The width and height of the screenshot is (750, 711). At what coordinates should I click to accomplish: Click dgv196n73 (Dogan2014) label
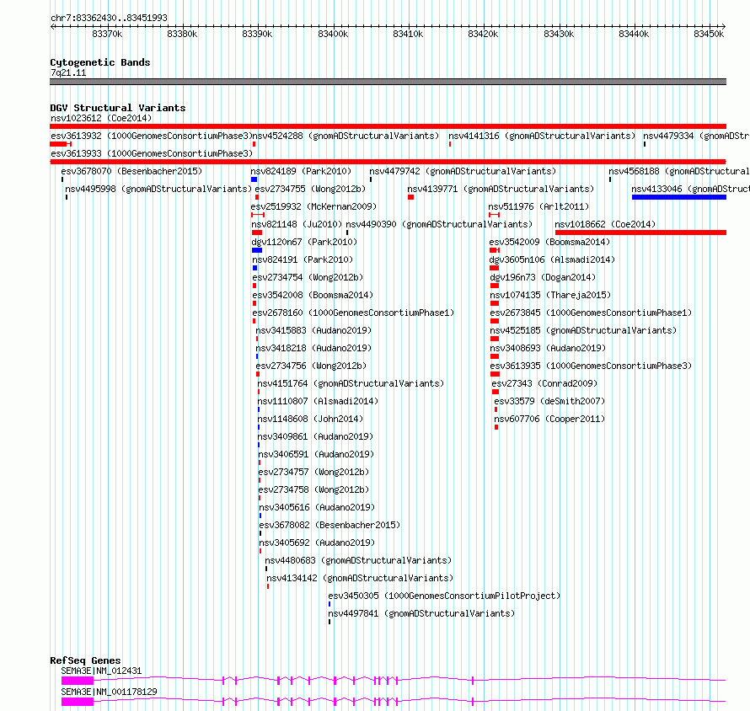(x=543, y=277)
